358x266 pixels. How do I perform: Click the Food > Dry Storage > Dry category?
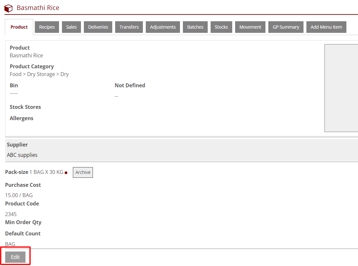39,74
